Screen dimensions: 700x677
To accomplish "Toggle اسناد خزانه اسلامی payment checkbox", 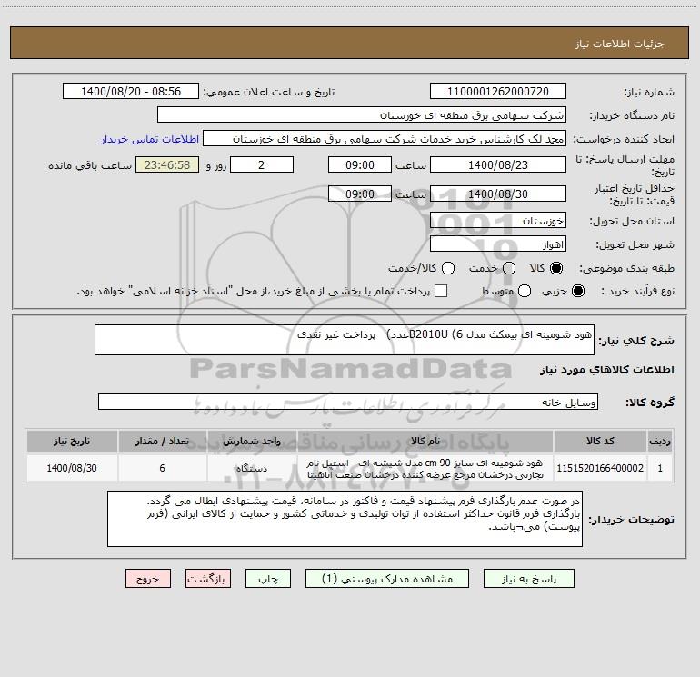I will 441,291.
